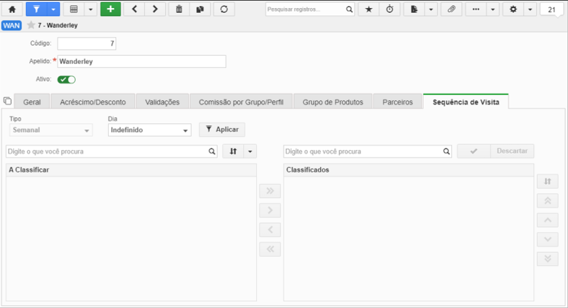Delete record using the trash icon

(x=179, y=9)
